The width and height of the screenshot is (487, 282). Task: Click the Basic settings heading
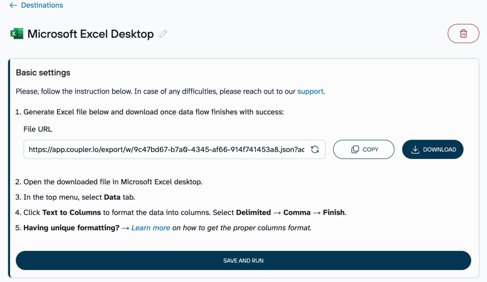(43, 73)
